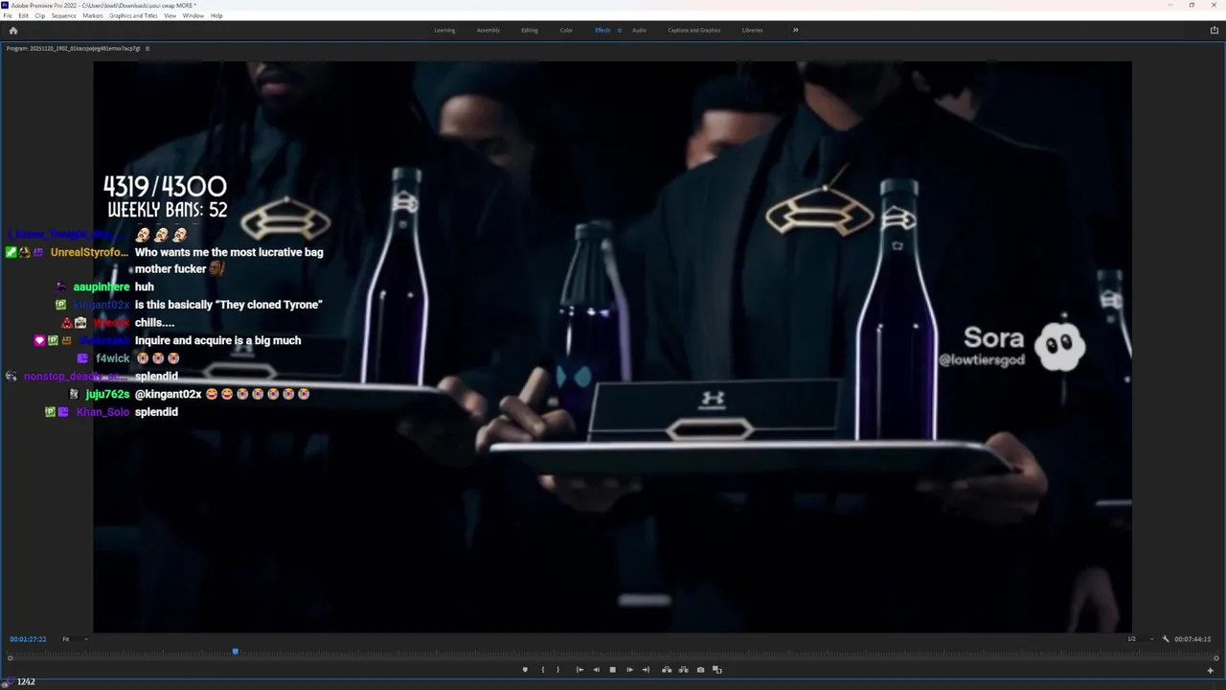Click the 00:07:44:15 duration readout
1226x690 pixels.
[1193, 639]
